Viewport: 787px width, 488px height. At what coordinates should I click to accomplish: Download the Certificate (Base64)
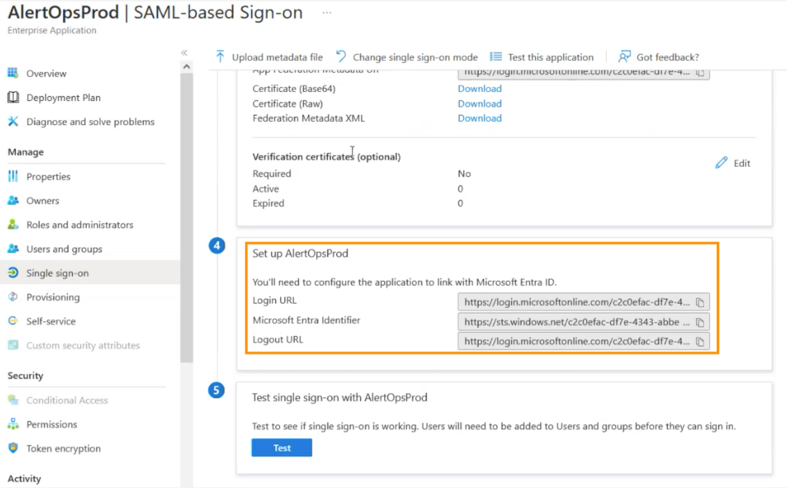click(479, 89)
